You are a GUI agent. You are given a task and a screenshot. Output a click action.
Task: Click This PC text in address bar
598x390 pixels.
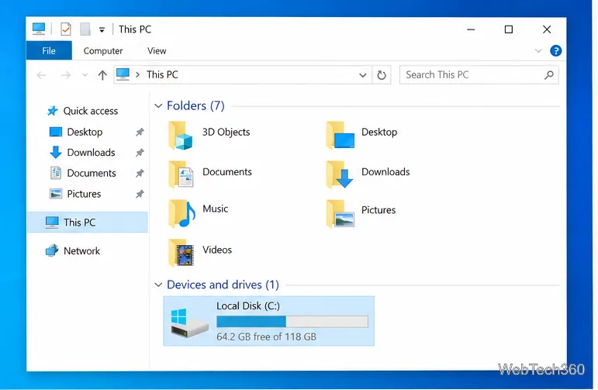pyautogui.click(x=162, y=74)
